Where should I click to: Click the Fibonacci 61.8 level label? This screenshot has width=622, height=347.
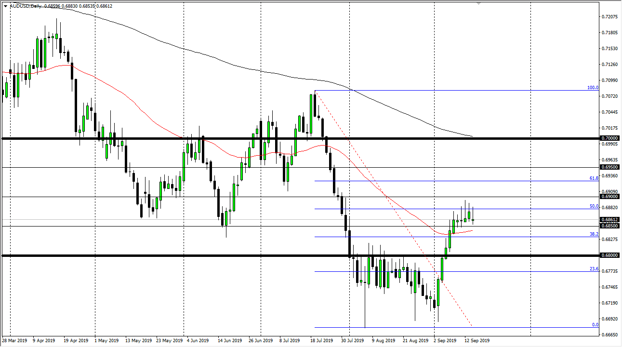click(594, 178)
